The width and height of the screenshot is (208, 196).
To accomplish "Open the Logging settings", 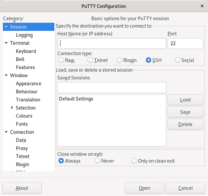I will 24,35.
